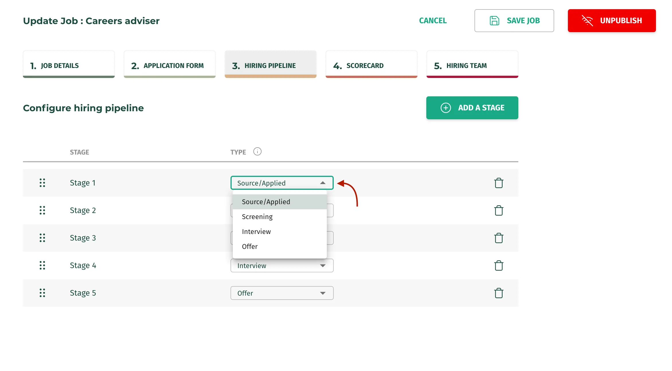This screenshot has width=672, height=371.
Task: Click the TYPE column header
Action: 238,152
